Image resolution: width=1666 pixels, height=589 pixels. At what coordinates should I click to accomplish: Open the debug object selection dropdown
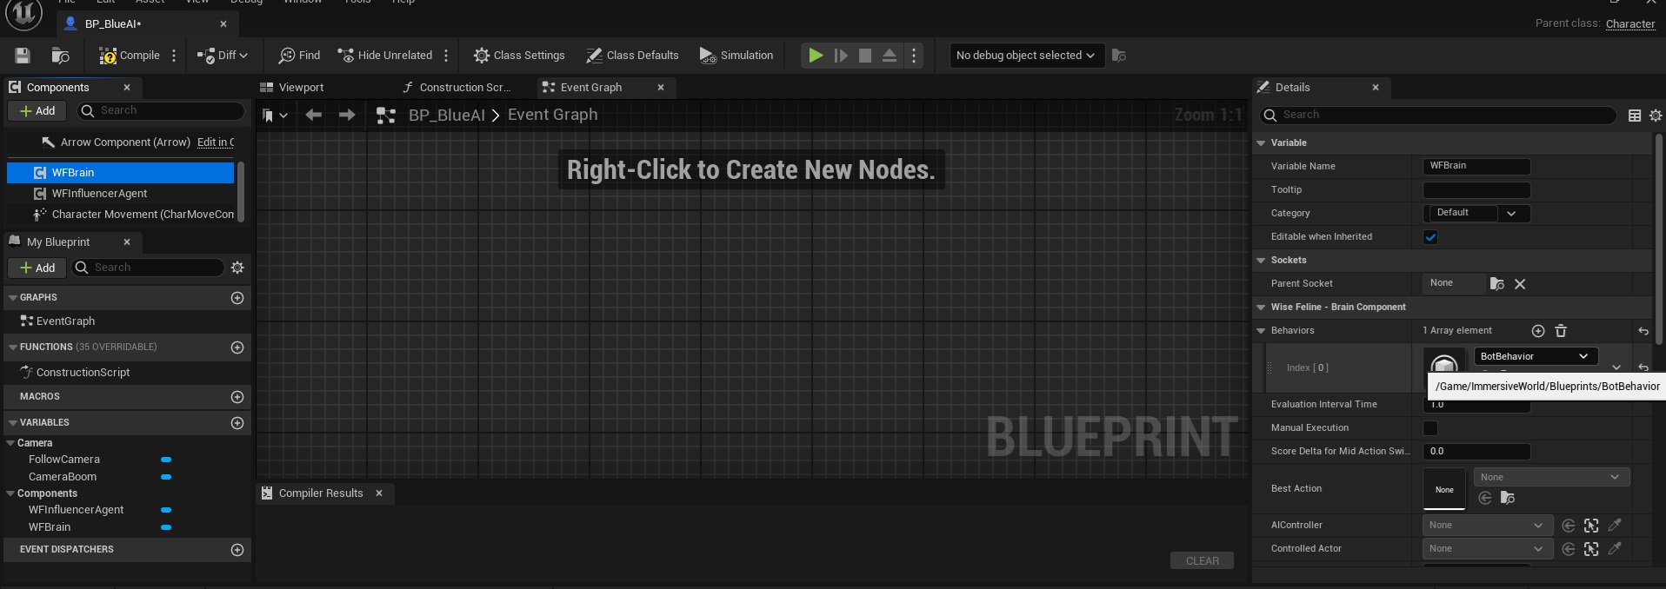[x=1026, y=56]
